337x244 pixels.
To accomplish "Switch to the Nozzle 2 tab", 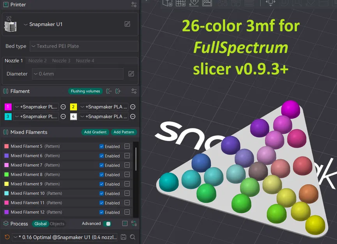I will [37, 61].
